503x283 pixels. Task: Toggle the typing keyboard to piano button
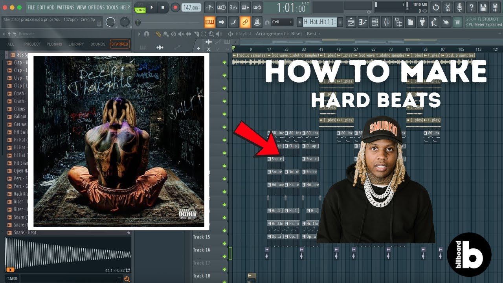tap(210, 22)
